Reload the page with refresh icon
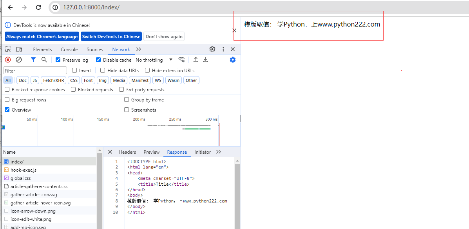This screenshot has width=469, height=229. (38, 7)
